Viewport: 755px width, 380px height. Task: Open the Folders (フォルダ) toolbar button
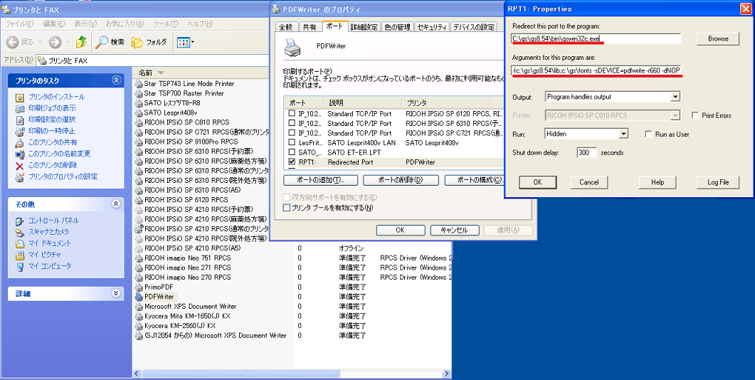click(x=149, y=43)
